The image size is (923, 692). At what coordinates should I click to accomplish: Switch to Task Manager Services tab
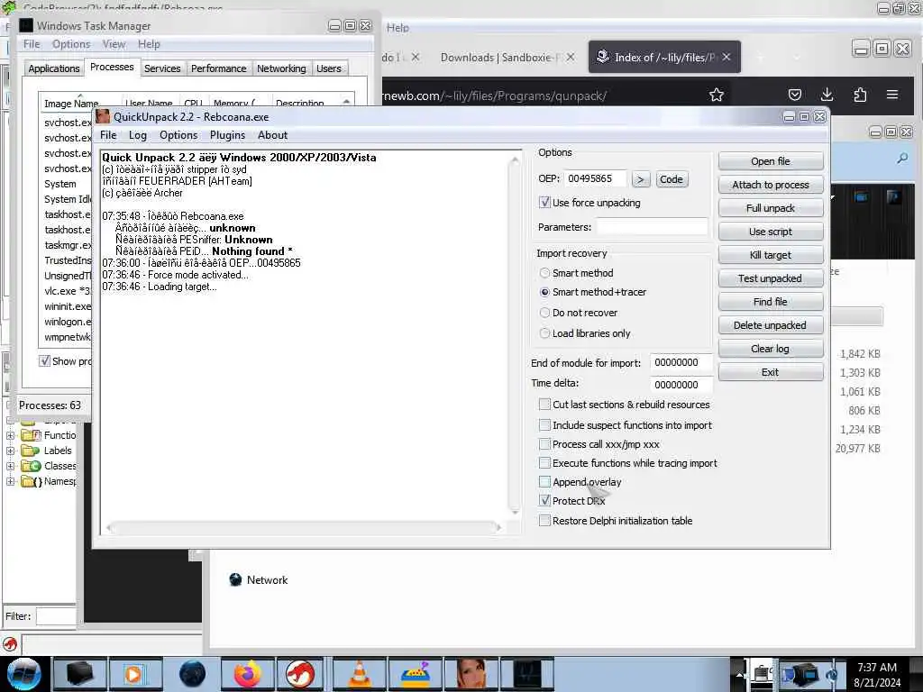pyautogui.click(x=162, y=68)
